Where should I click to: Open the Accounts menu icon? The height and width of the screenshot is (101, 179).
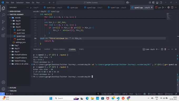pos(3,82)
